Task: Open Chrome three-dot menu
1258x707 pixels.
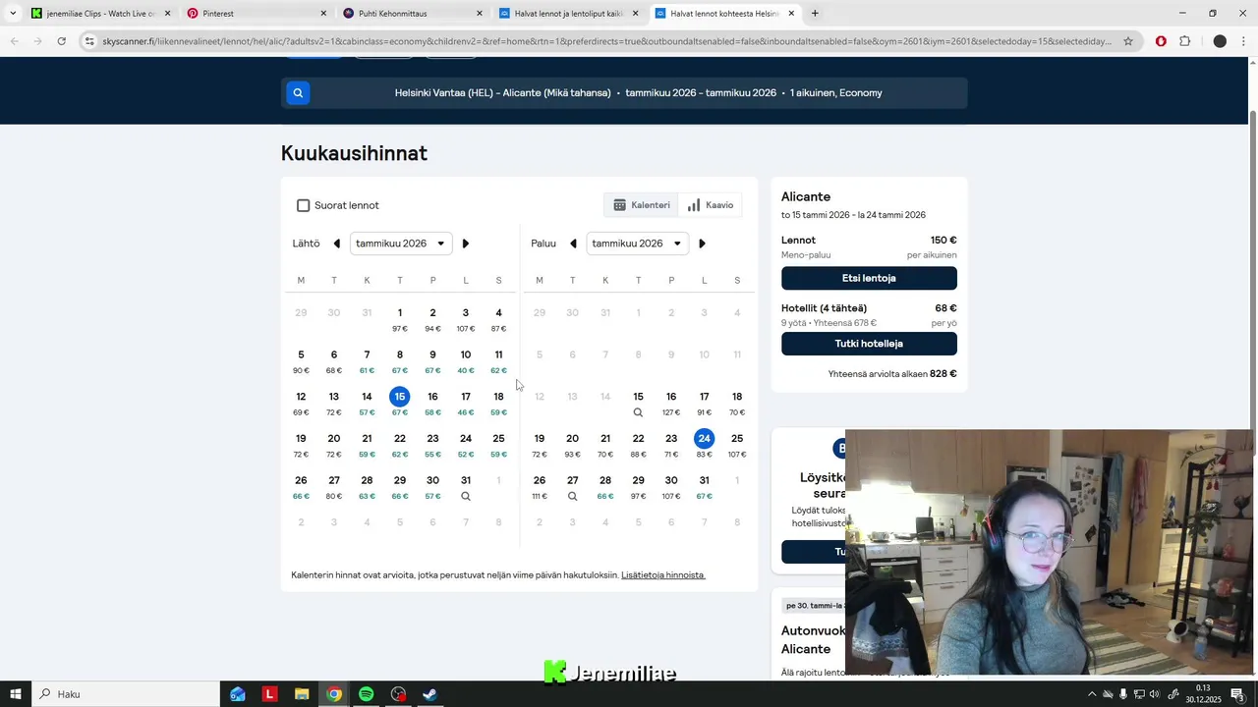Action: click(x=1244, y=41)
